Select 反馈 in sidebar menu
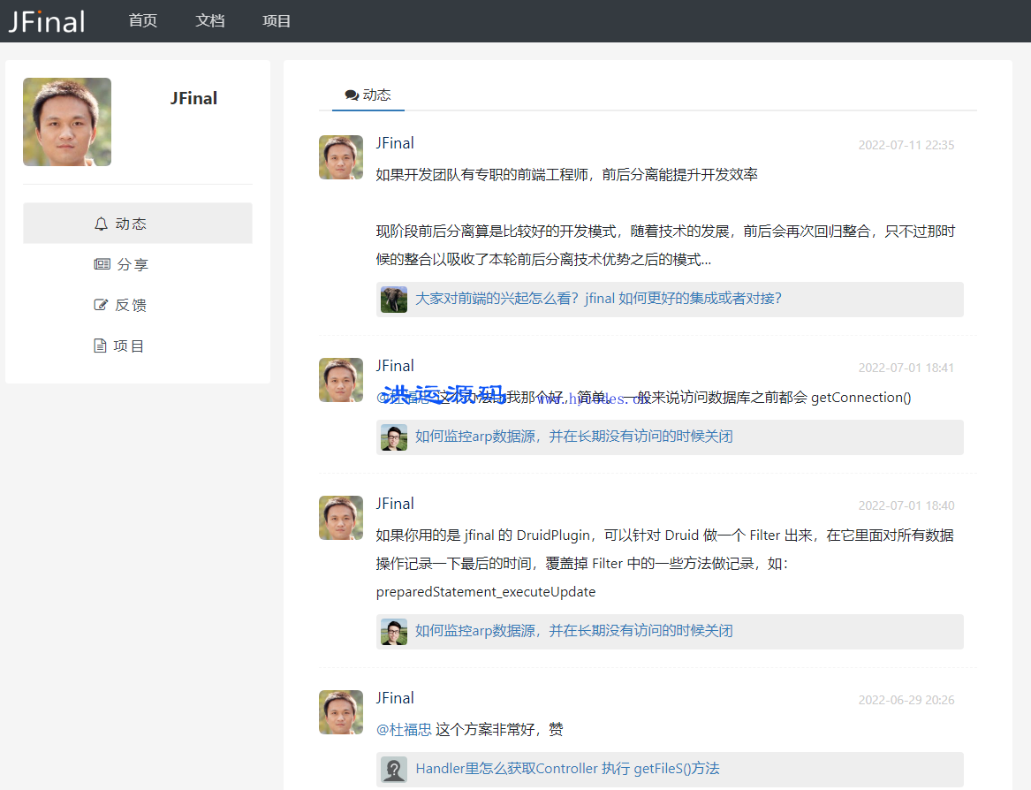 (131, 305)
